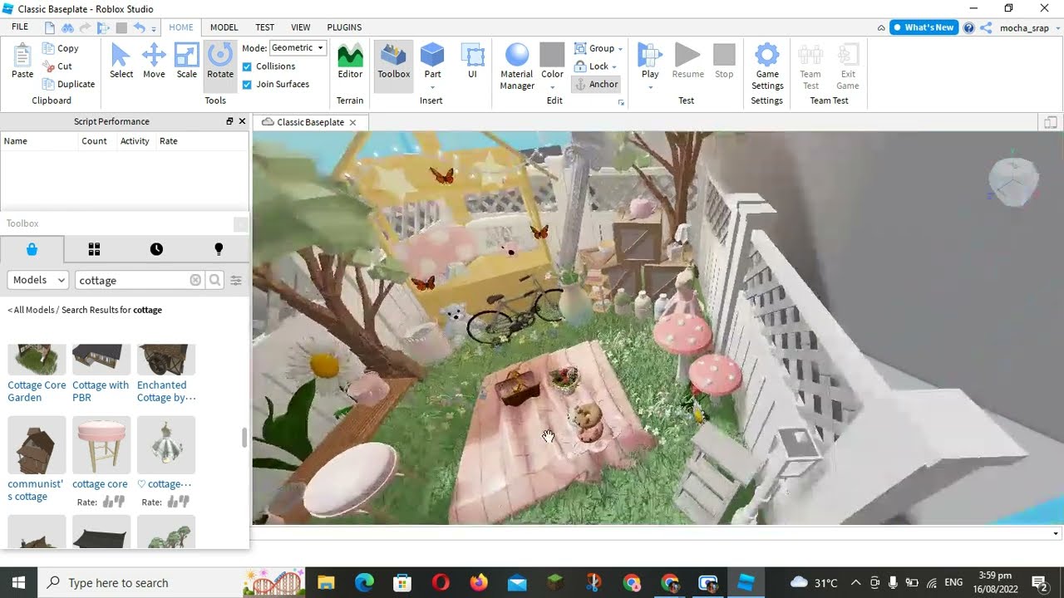Expand the Group dropdown arrow
This screenshot has width=1064, height=598.
621,49
